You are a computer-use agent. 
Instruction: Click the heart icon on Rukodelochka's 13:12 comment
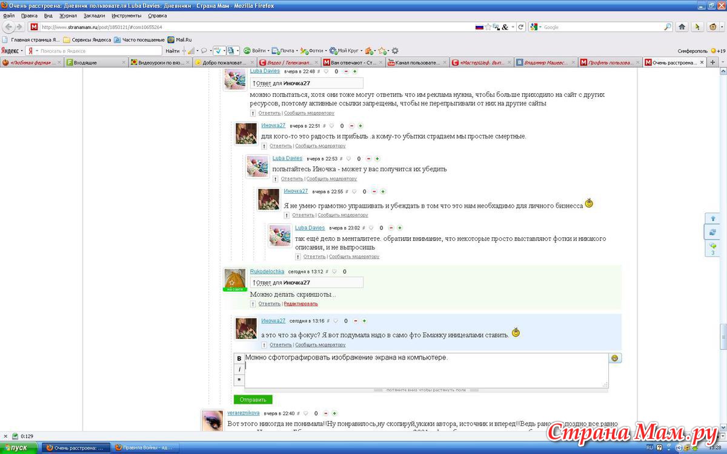click(334, 272)
